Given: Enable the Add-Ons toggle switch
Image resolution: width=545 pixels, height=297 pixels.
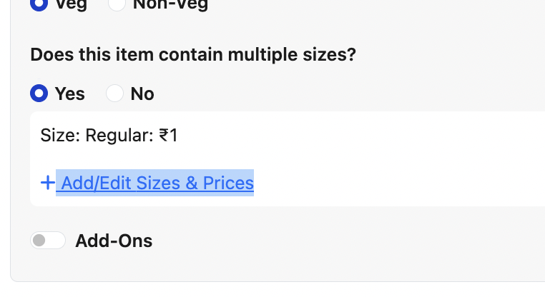Looking at the screenshot, I should [x=48, y=241].
